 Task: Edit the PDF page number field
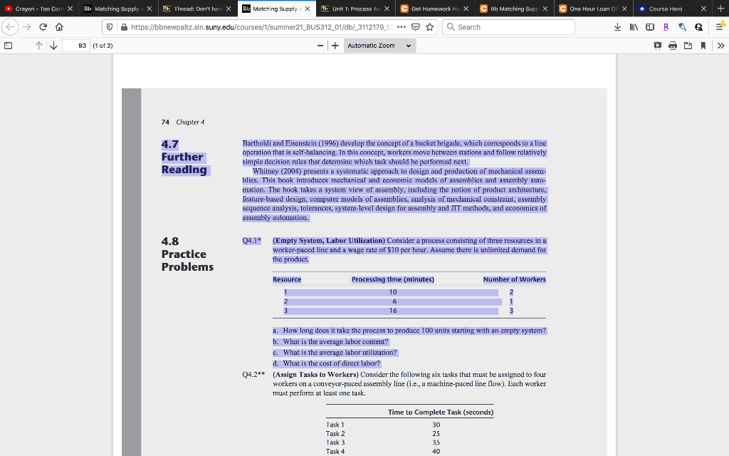[76, 46]
